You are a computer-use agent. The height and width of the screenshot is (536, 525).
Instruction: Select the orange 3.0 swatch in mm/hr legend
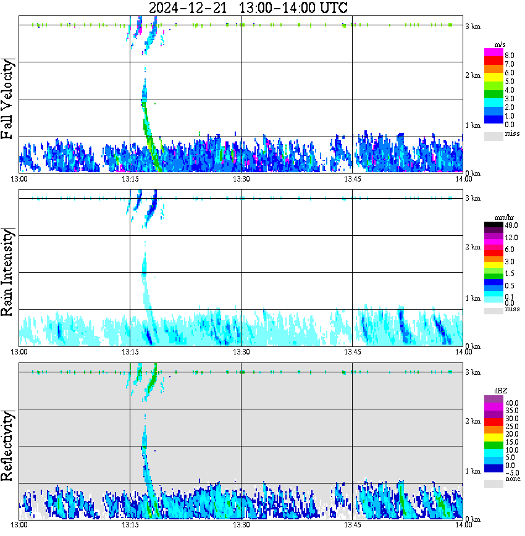point(493,259)
